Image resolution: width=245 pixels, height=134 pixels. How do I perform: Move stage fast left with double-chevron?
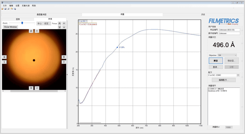pos(4,57)
